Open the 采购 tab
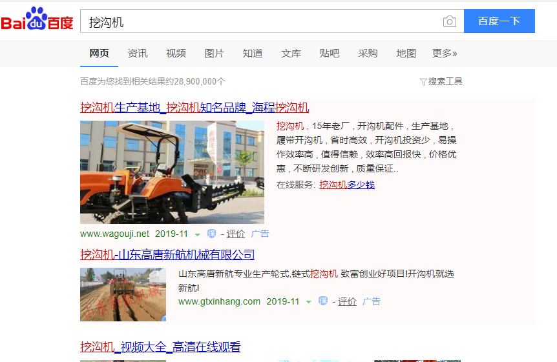 [x=368, y=54]
